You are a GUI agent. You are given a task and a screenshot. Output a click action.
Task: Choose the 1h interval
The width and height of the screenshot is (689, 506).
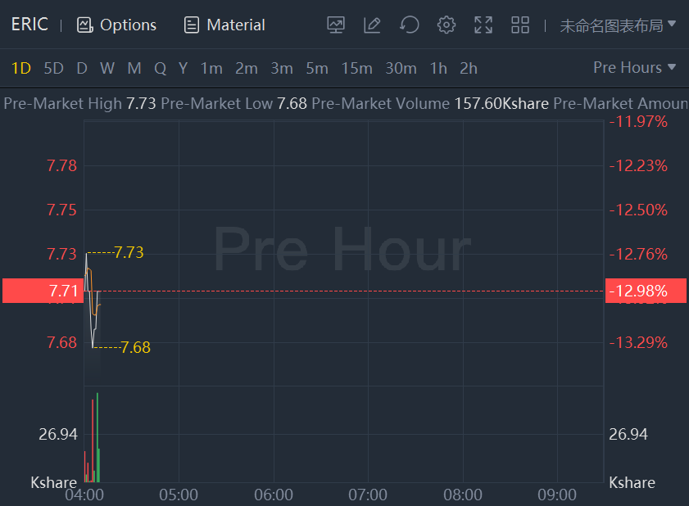[x=438, y=68]
